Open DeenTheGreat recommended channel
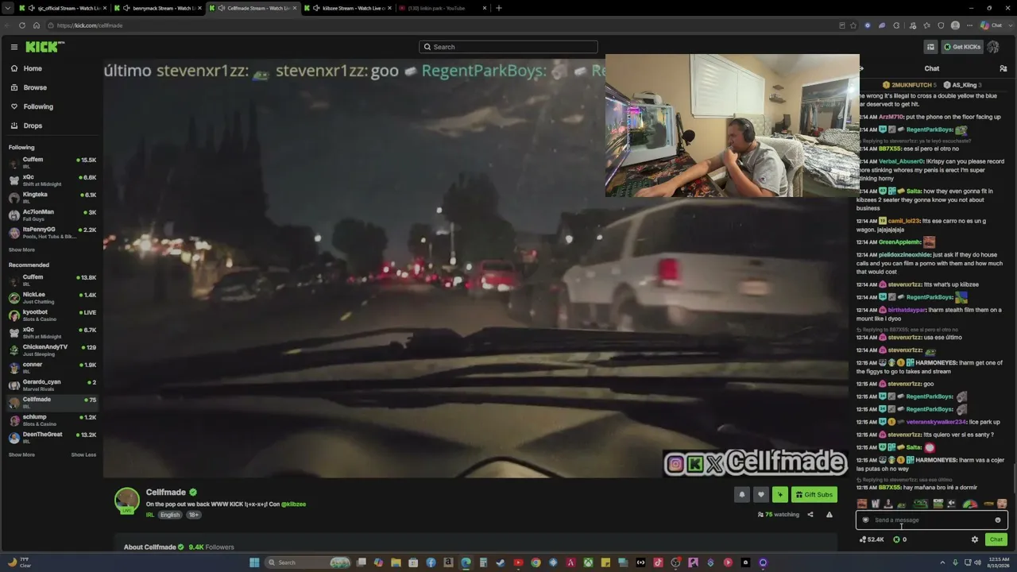This screenshot has height=572, width=1017. tap(52, 438)
